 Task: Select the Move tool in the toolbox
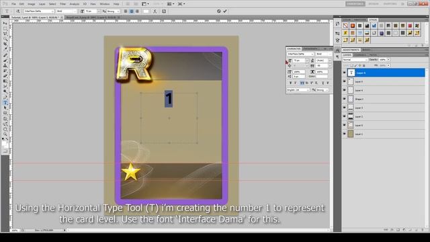[5, 24]
